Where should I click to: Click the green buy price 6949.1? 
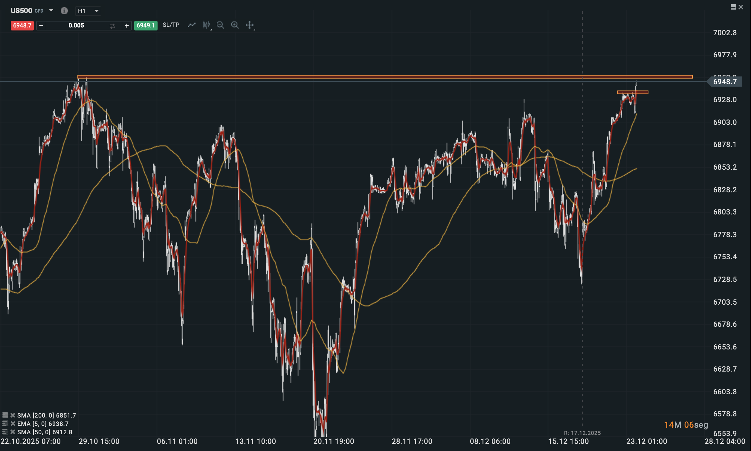coord(146,25)
